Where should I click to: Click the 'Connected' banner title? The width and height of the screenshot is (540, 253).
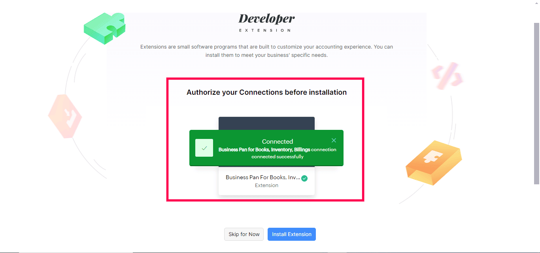278,141
